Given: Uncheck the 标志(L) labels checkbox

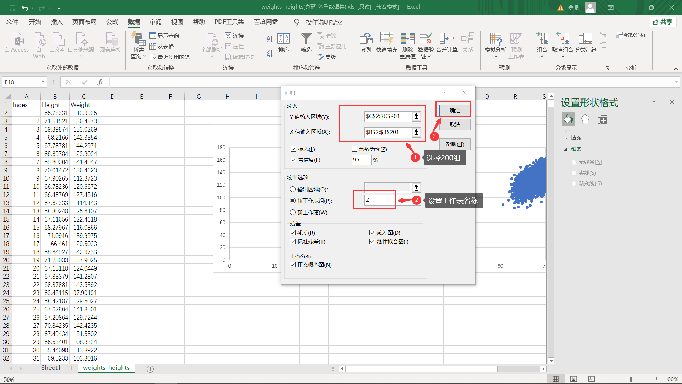Looking at the screenshot, I should point(293,149).
